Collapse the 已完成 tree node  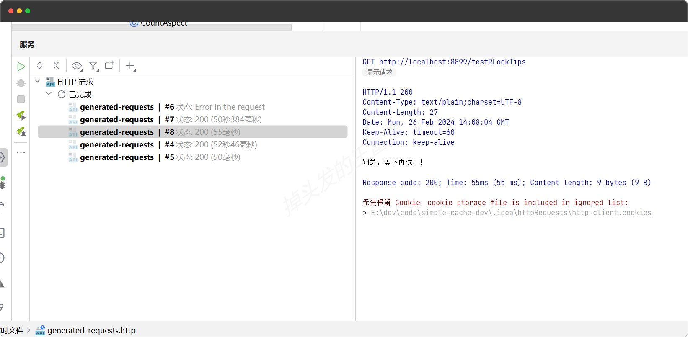pyautogui.click(x=49, y=94)
